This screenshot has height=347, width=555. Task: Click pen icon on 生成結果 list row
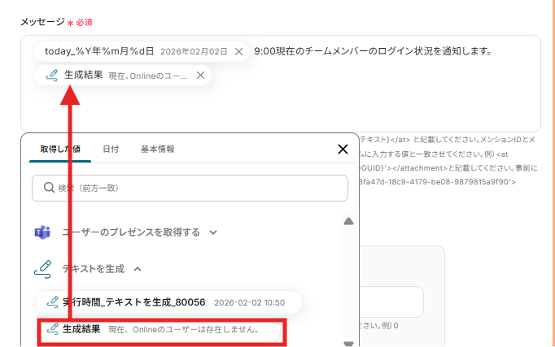pyautogui.click(x=52, y=329)
